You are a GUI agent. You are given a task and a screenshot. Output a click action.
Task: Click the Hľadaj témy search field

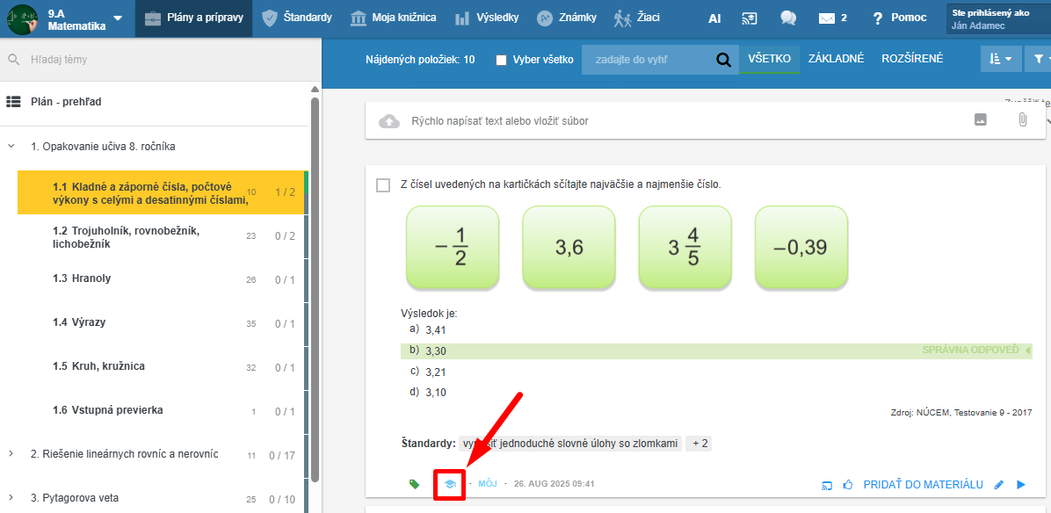[158, 60]
